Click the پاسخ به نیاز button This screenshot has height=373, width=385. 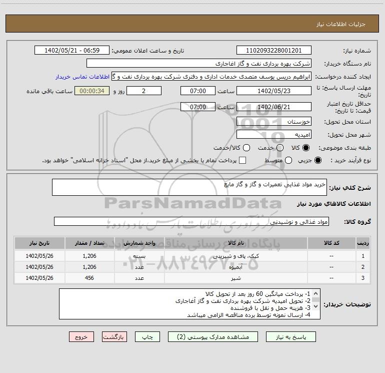(x=291, y=337)
